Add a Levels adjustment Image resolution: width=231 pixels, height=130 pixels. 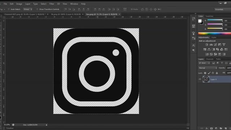[211, 45]
